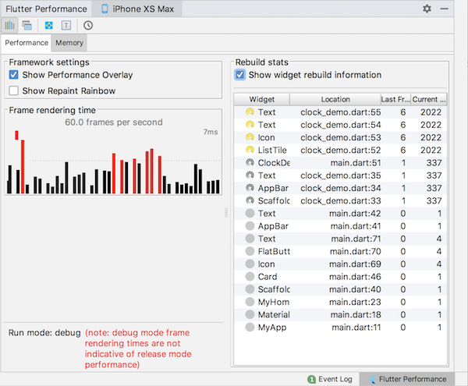
Task: Sort by the Location column header
Action: tap(334, 100)
